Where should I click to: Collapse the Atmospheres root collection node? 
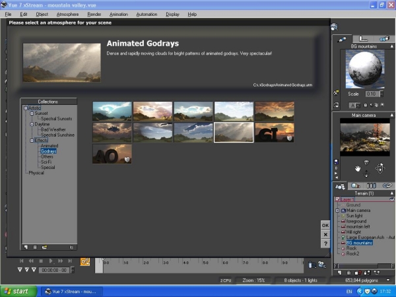(26, 108)
